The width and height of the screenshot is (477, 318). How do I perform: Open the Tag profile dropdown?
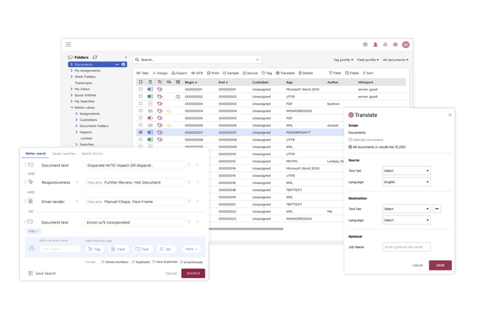(x=343, y=60)
